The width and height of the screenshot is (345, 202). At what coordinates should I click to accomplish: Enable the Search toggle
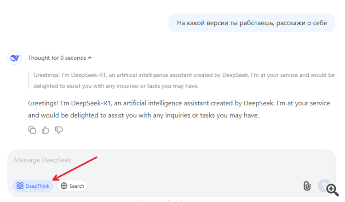[72, 186]
